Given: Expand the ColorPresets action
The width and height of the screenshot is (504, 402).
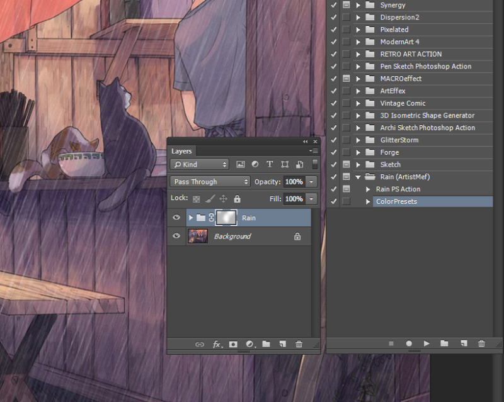Looking at the screenshot, I should [x=368, y=202].
